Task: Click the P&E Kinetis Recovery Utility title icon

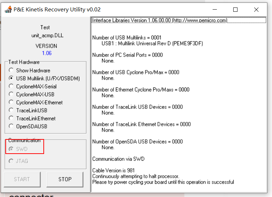Action: [x=8, y=9]
